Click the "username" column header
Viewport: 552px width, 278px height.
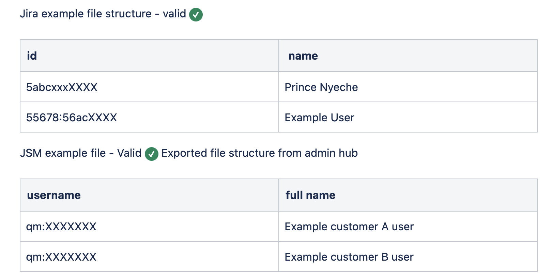[x=54, y=195]
